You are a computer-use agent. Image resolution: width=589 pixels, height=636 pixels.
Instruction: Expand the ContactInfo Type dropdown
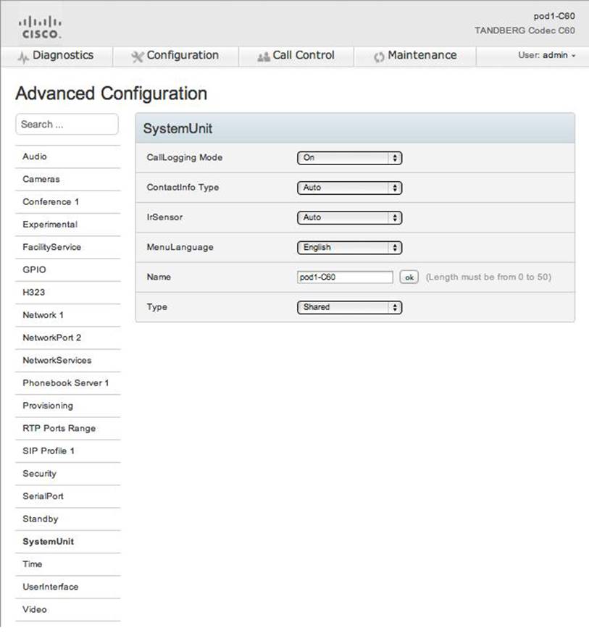349,188
